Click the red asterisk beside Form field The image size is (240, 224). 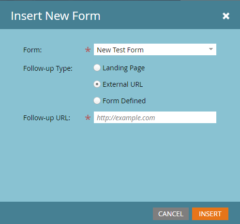coord(88,50)
